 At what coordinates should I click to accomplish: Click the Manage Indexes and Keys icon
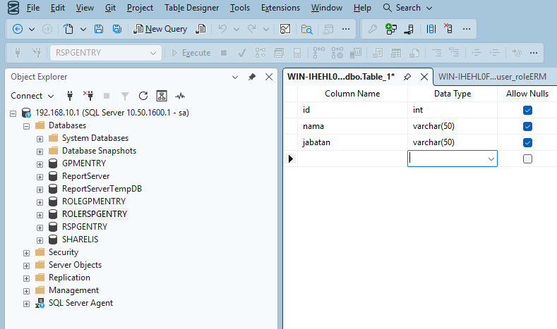tap(409, 29)
